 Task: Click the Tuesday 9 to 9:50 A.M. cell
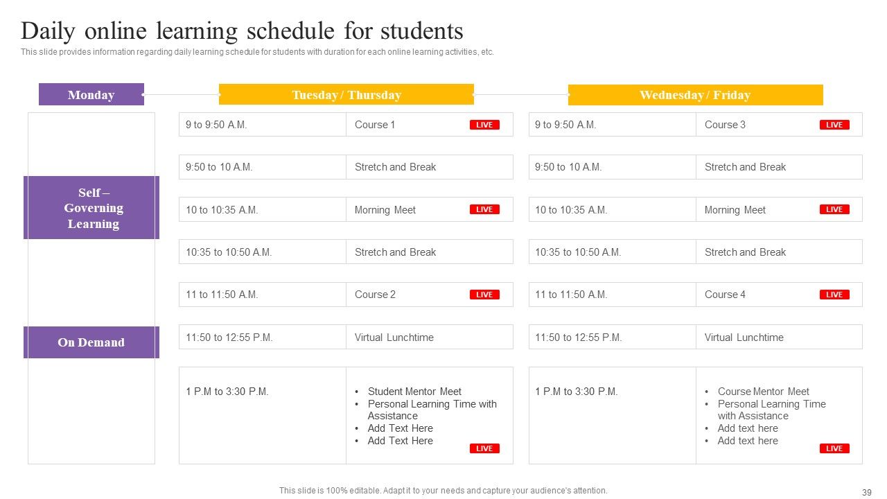pos(263,125)
